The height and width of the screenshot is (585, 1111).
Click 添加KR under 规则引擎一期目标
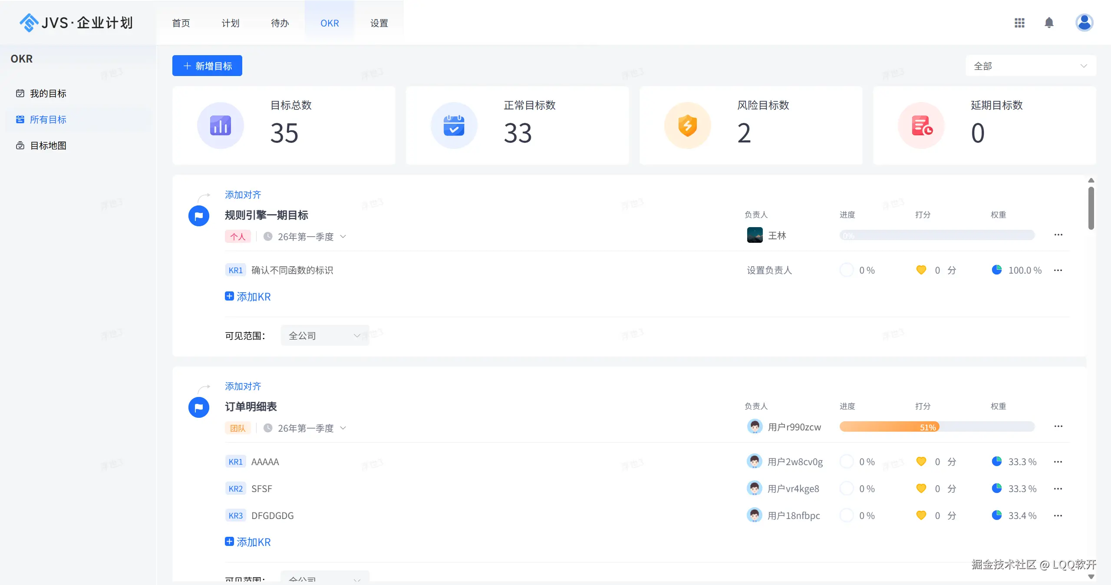click(x=248, y=297)
